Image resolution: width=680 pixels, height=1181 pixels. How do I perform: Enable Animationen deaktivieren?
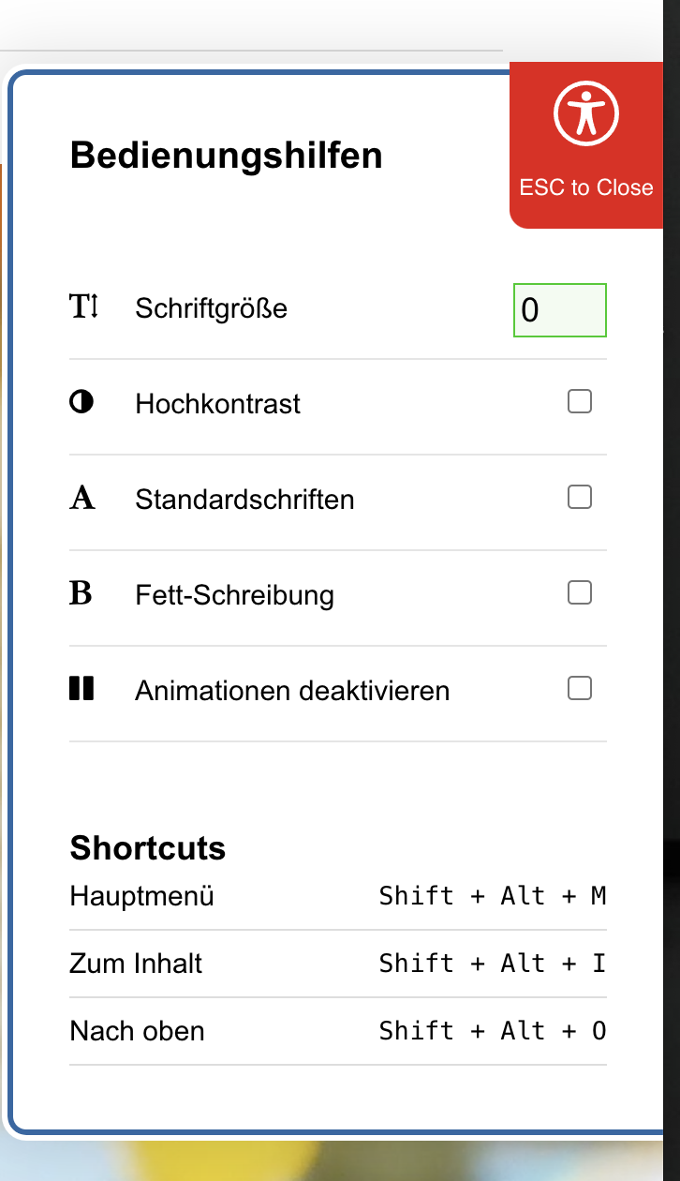pyautogui.click(x=579, y=687)
